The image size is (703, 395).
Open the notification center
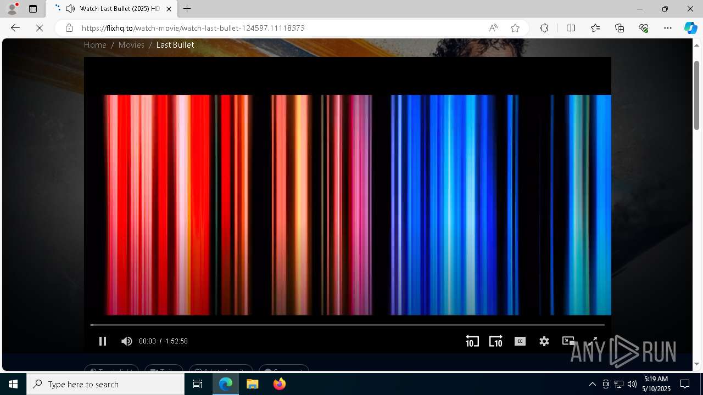coord(685,384)
